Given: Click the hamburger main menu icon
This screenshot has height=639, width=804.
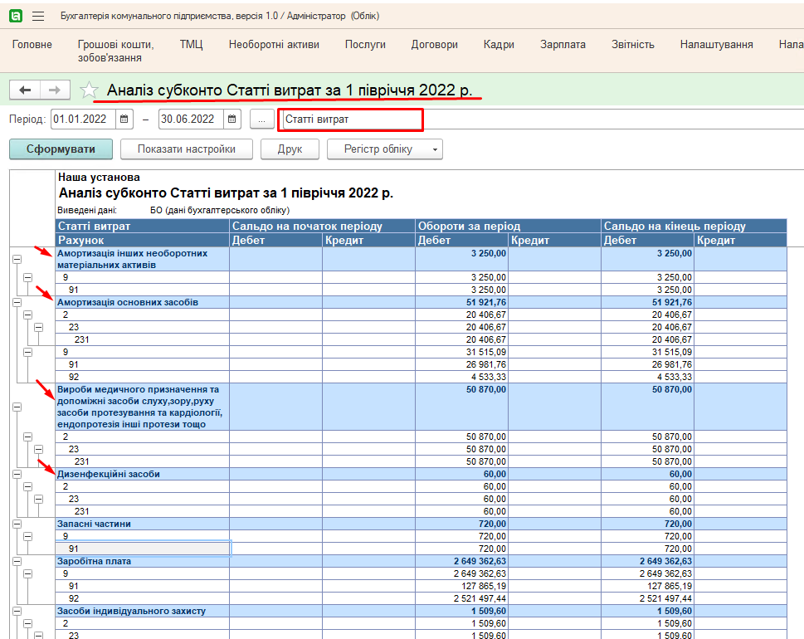Looking at the screenshot, I should 38,17.
